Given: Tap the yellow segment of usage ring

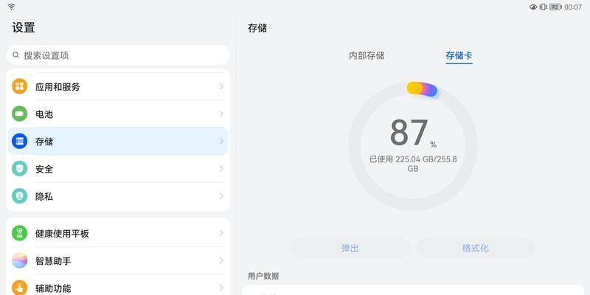Looking at the screenshot, I should pos(414,88).
